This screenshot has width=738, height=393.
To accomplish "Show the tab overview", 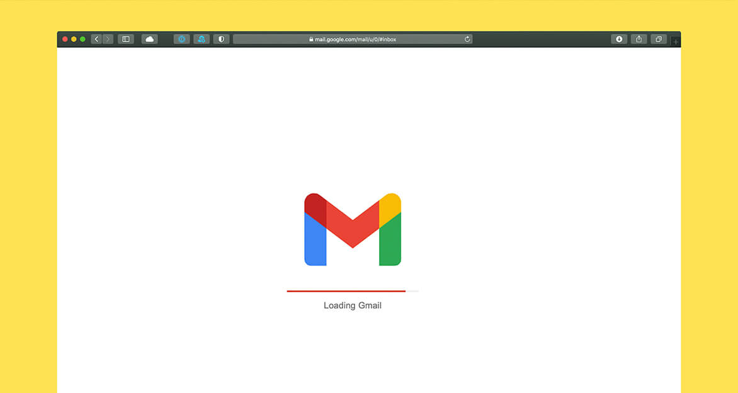I will click(659, 39).
